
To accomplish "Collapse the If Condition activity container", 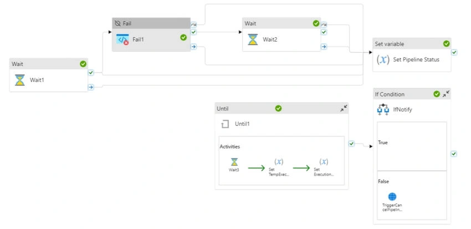I will [446, 94].
